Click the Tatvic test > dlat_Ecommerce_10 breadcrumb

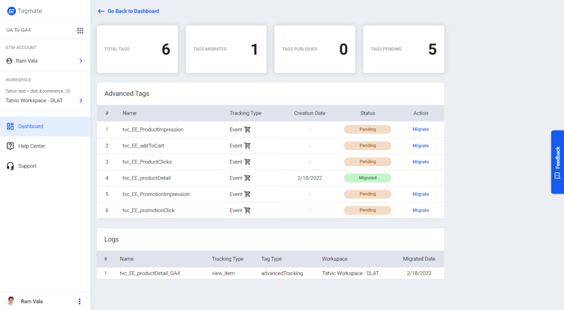pos(38,91)
